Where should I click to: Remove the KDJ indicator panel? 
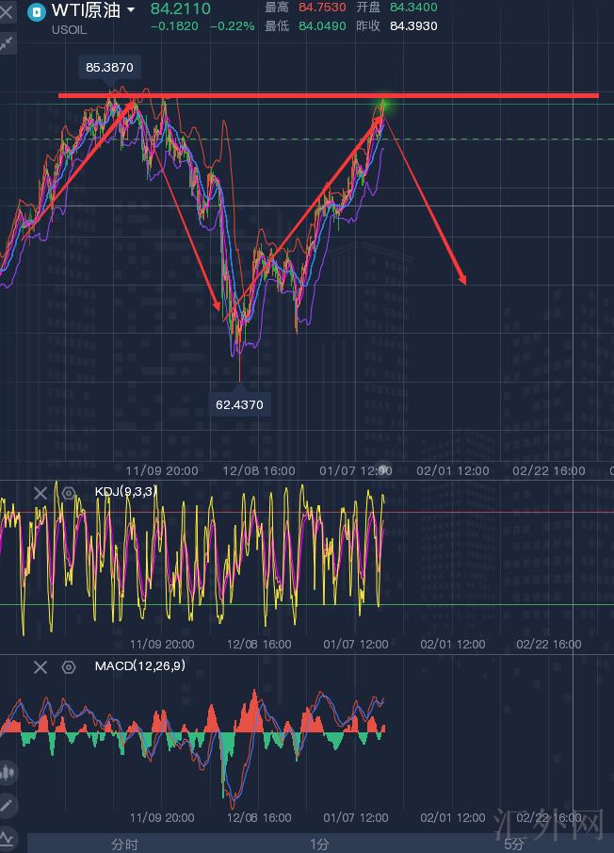(x=40, y=493)
